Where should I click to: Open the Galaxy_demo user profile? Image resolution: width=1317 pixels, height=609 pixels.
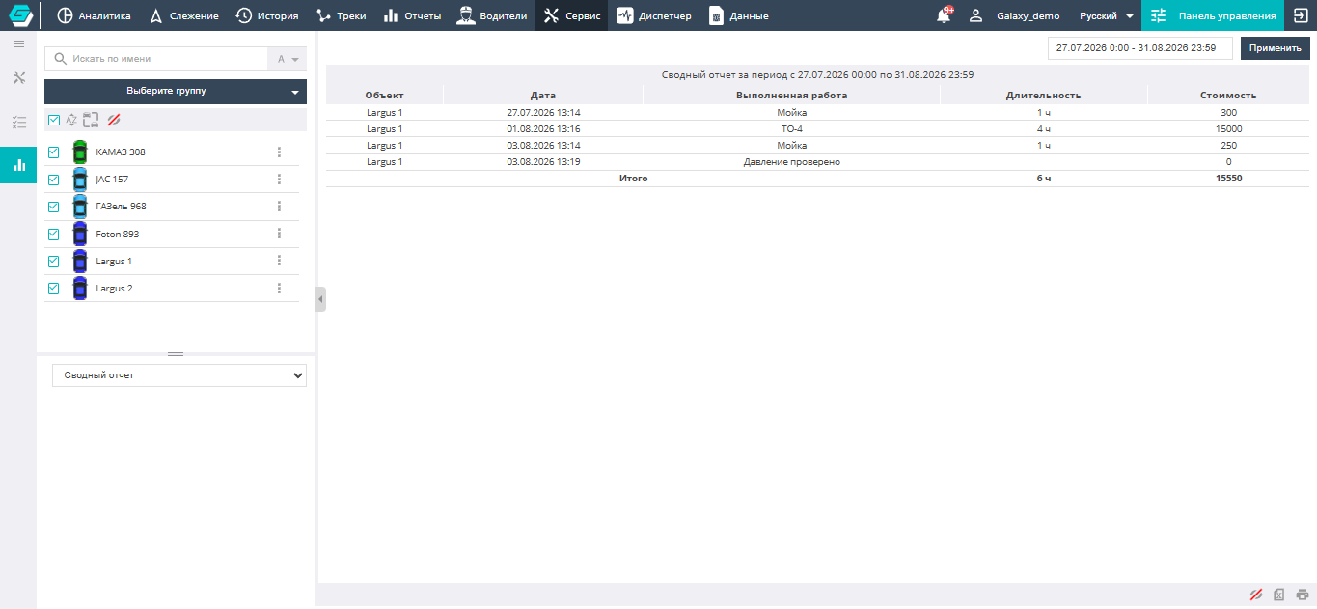point(1014,15)
